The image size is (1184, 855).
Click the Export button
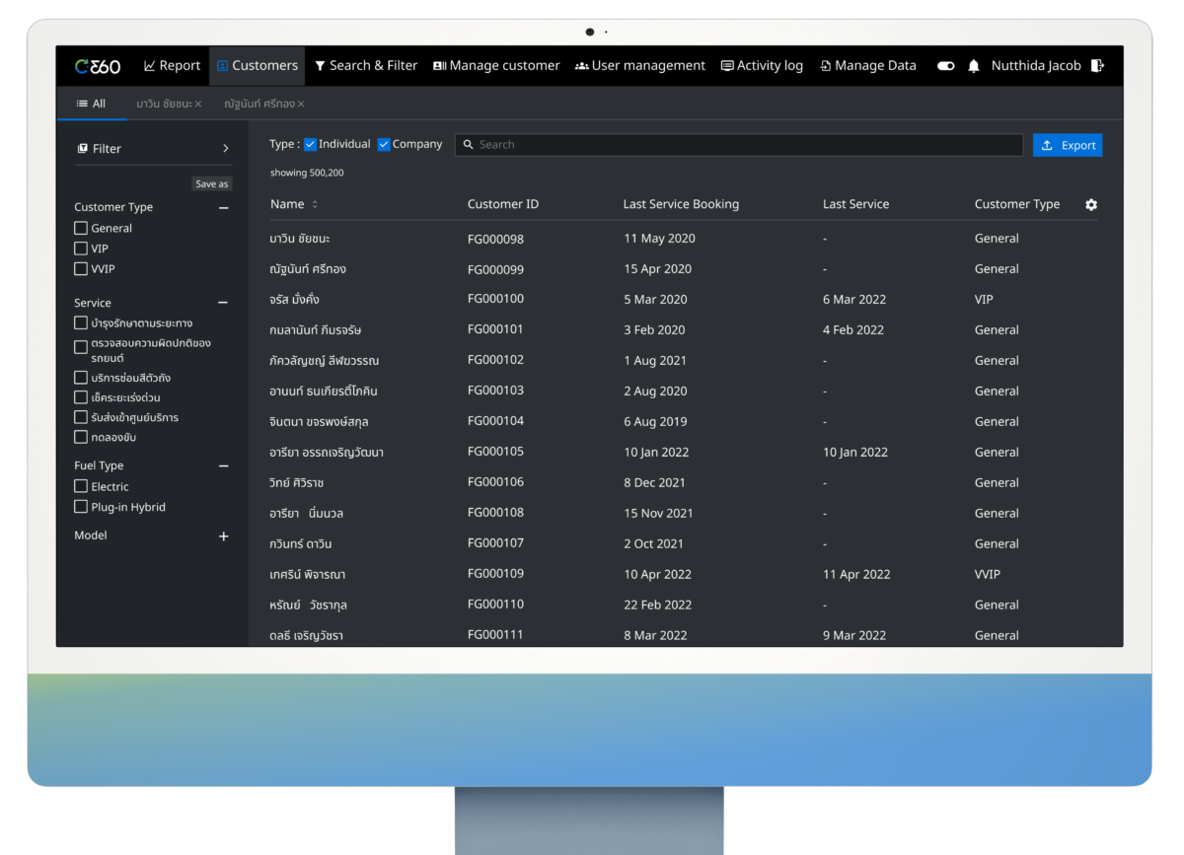(1068, 145)
